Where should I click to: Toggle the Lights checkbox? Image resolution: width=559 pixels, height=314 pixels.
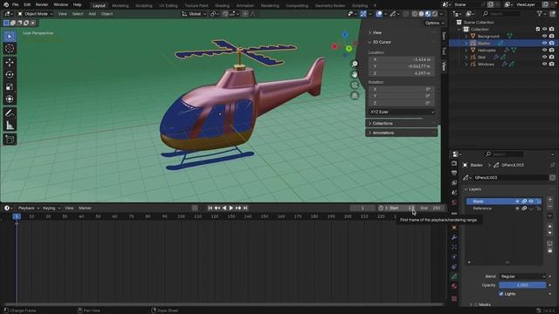coord(500,294)
